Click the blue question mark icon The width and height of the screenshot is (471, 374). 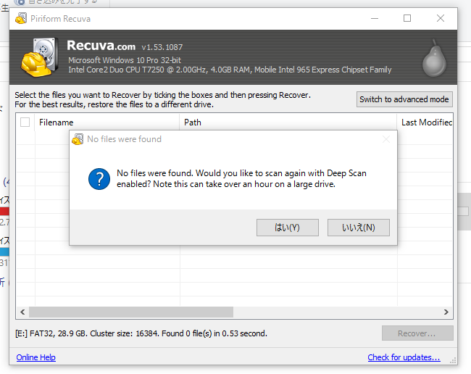click(x=99, y=179)
